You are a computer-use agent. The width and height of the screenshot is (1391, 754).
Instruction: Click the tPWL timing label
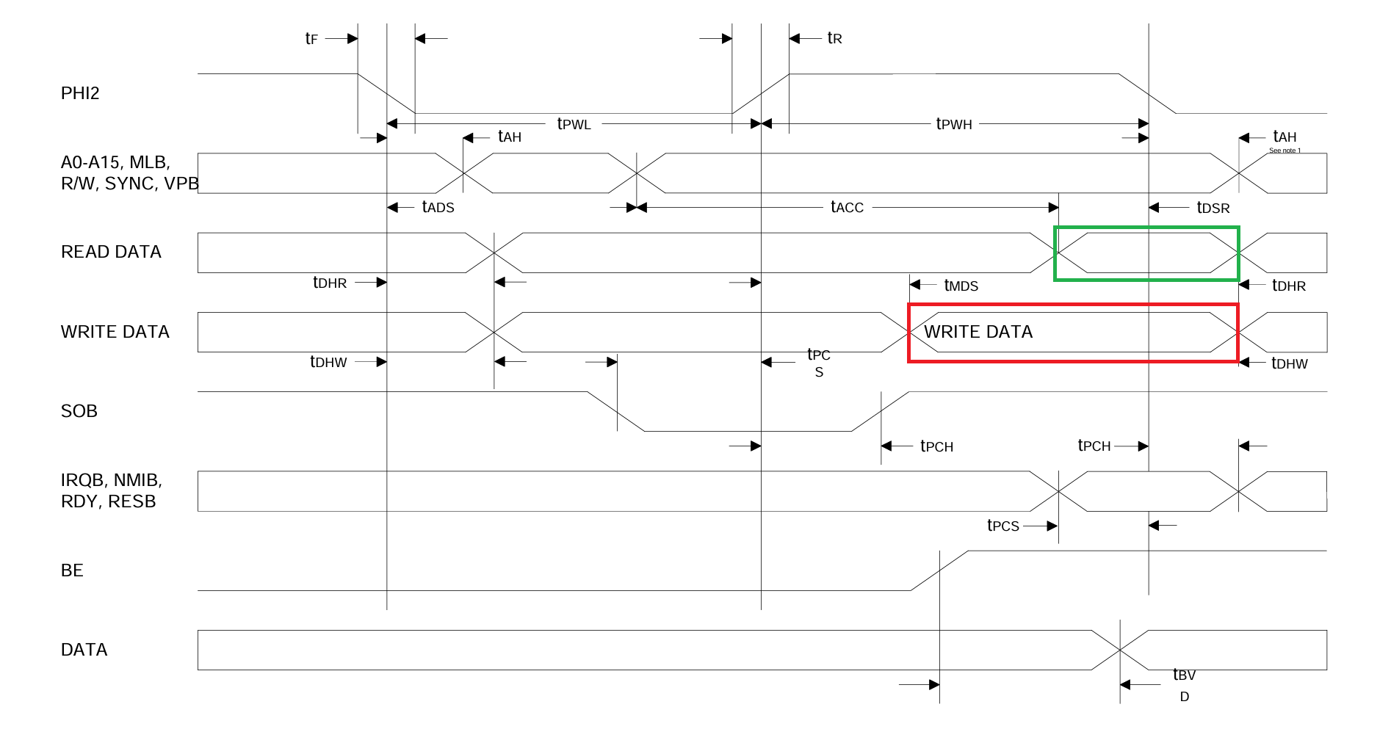click(574, 124)
